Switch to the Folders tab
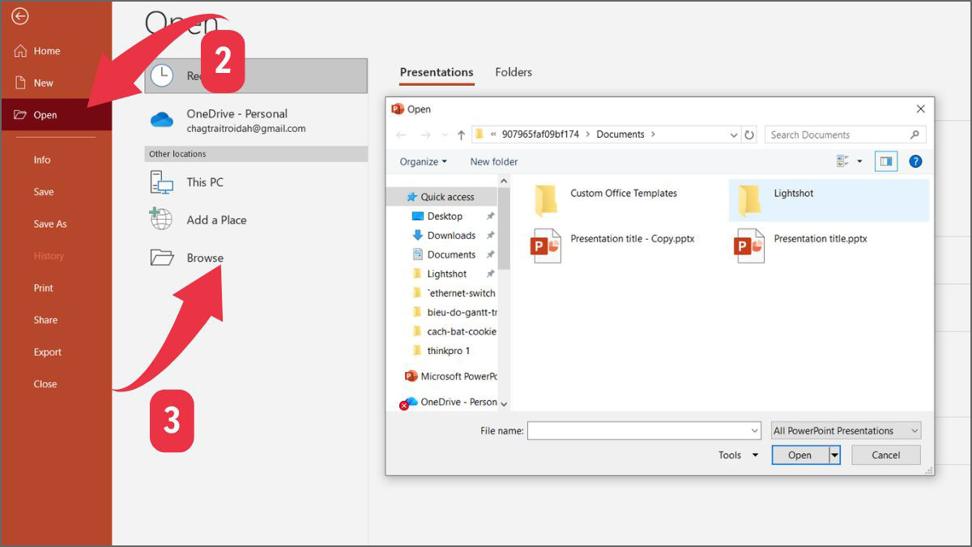Image resolution: width=972 pixels, height=547 pixels. [x=513, y=72]
